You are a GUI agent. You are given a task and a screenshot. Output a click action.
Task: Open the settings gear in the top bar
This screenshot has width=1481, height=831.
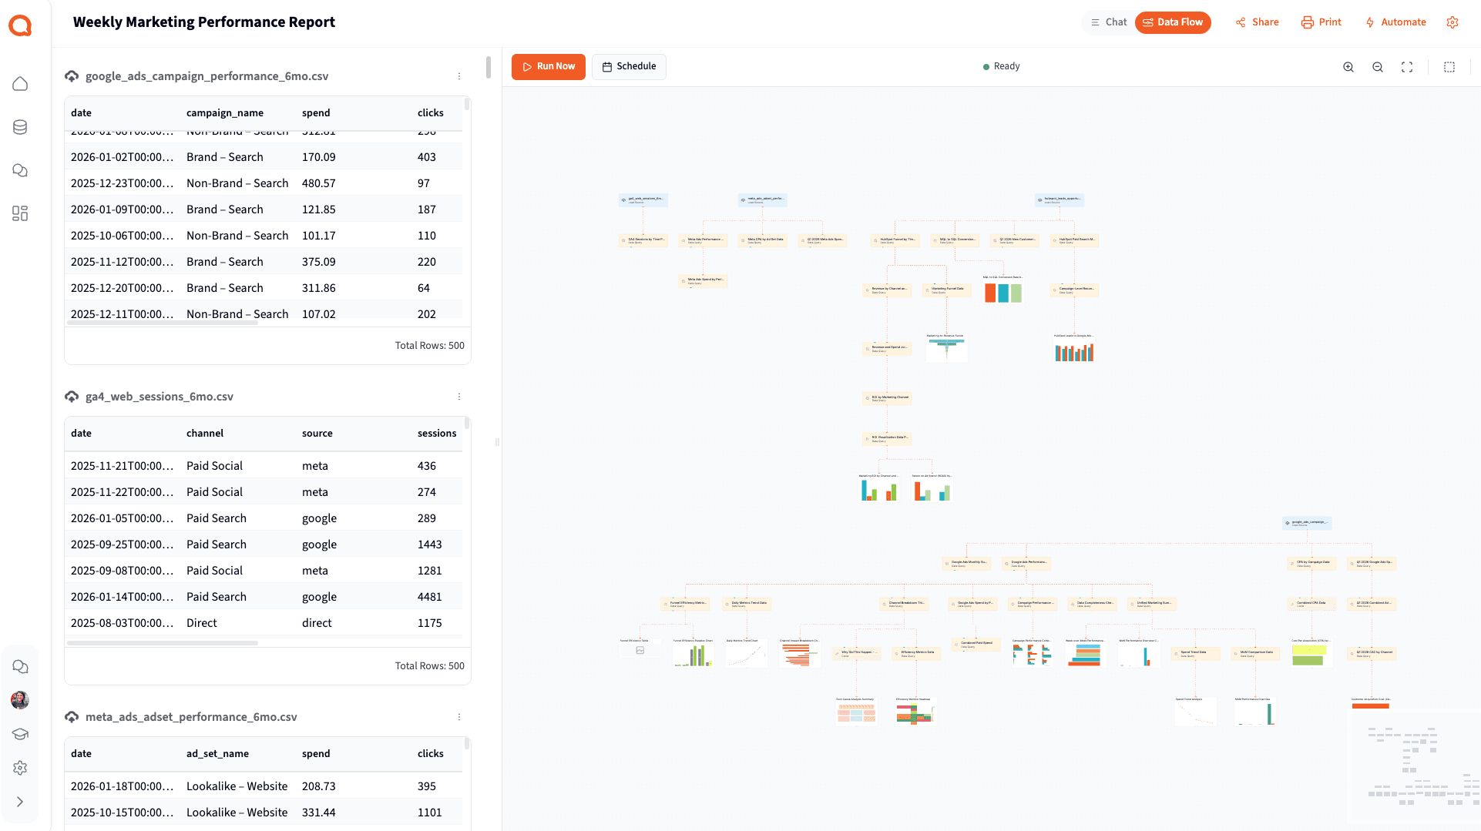click(x=1452, y=22)
